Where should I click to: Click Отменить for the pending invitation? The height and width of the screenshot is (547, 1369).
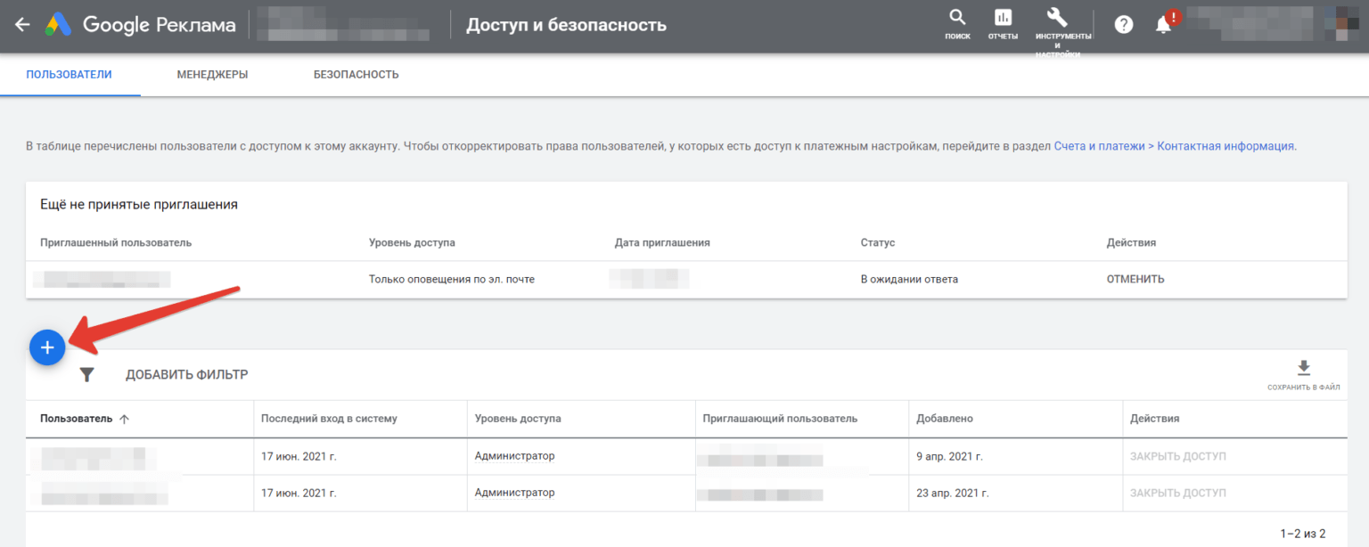point(1135,280)
